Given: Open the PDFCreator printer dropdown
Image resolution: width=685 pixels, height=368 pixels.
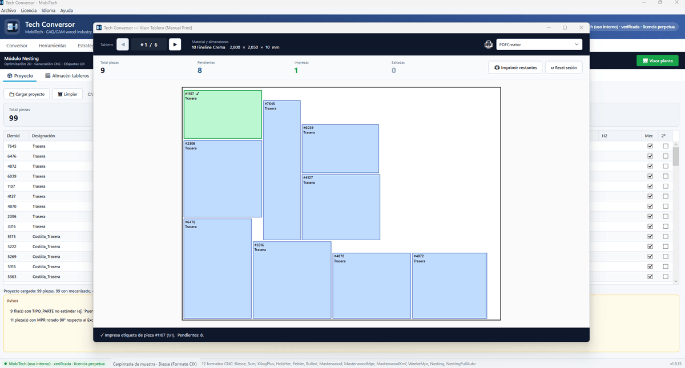Looking at the screenshot, I should click(539, 45).
